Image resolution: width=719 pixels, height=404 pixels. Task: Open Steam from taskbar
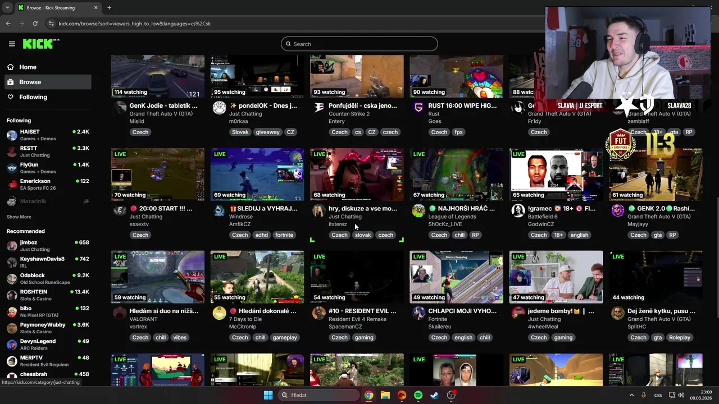pos(434,395)
